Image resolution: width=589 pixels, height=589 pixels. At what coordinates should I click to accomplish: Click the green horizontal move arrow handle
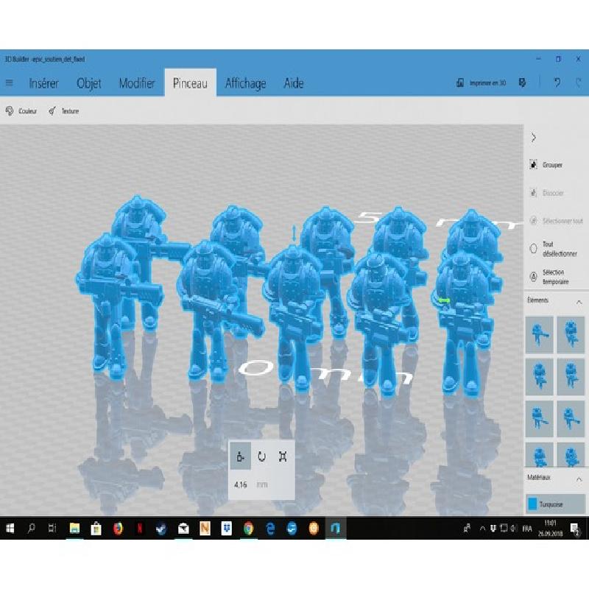pyautogui.click(x=445, y=300)
